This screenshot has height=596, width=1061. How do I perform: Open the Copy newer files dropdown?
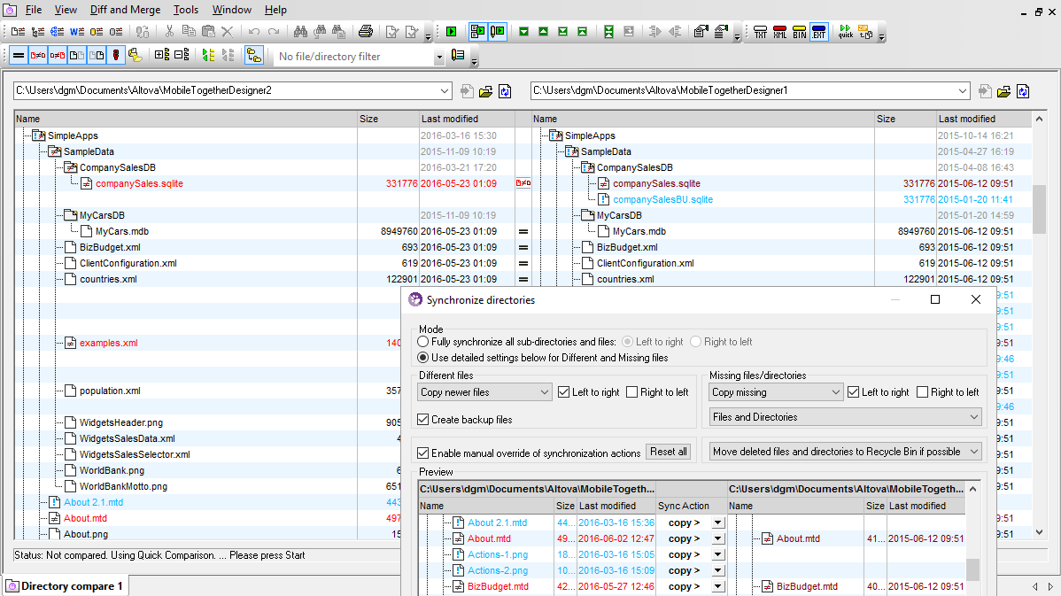click(x=484, y=392)
